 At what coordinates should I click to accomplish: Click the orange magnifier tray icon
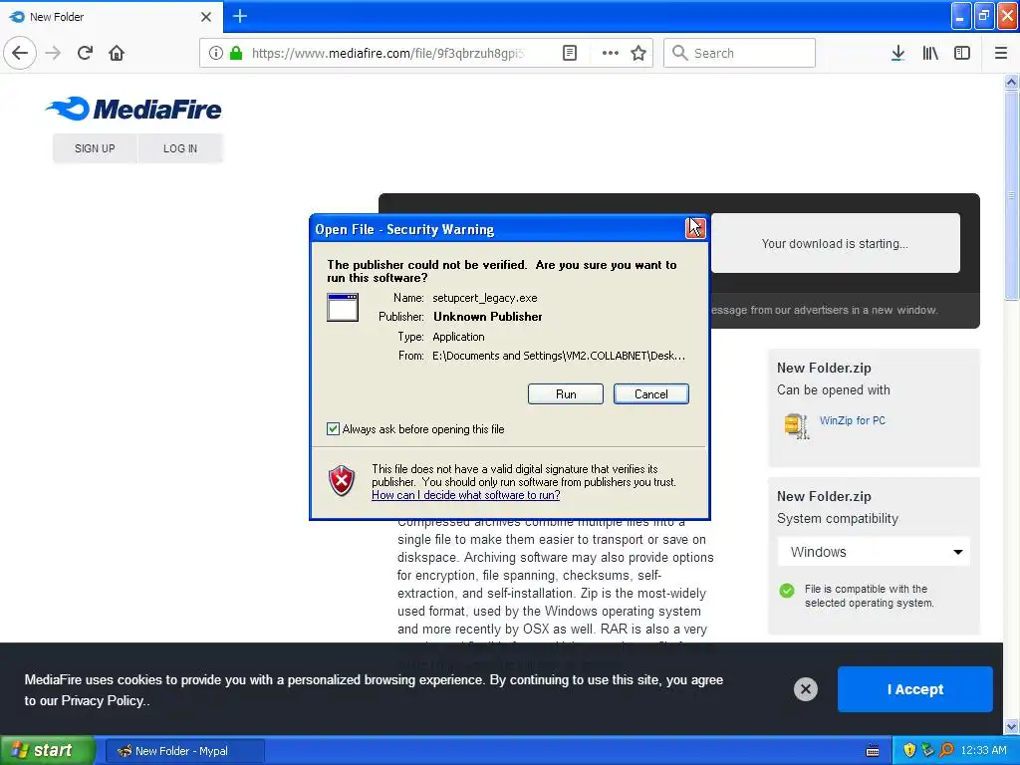[x=946, y=750]
